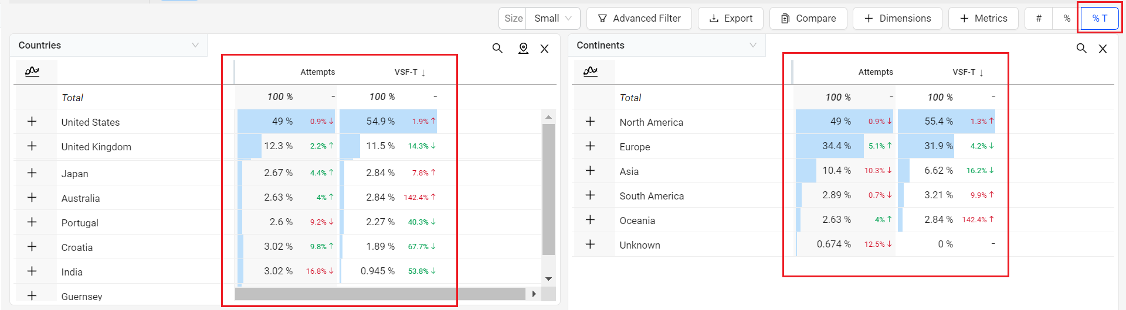Select the % T display mode
This screenshot has height=310, width=1126.
pyautogui.click(x=1100, y=18)
